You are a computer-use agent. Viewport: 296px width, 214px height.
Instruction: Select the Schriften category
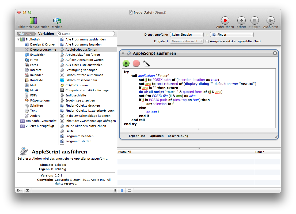click(37, 106)
